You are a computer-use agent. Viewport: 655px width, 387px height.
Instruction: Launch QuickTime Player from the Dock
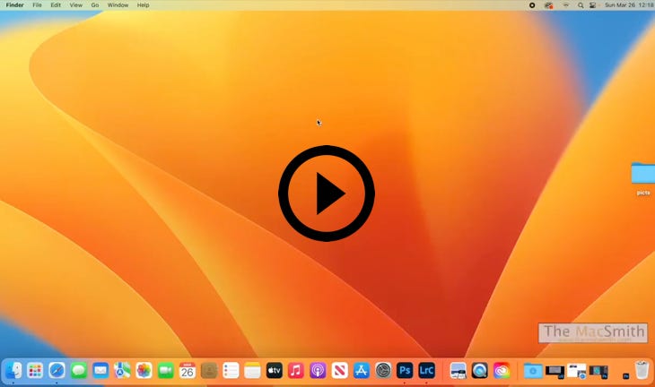[479, 370]
